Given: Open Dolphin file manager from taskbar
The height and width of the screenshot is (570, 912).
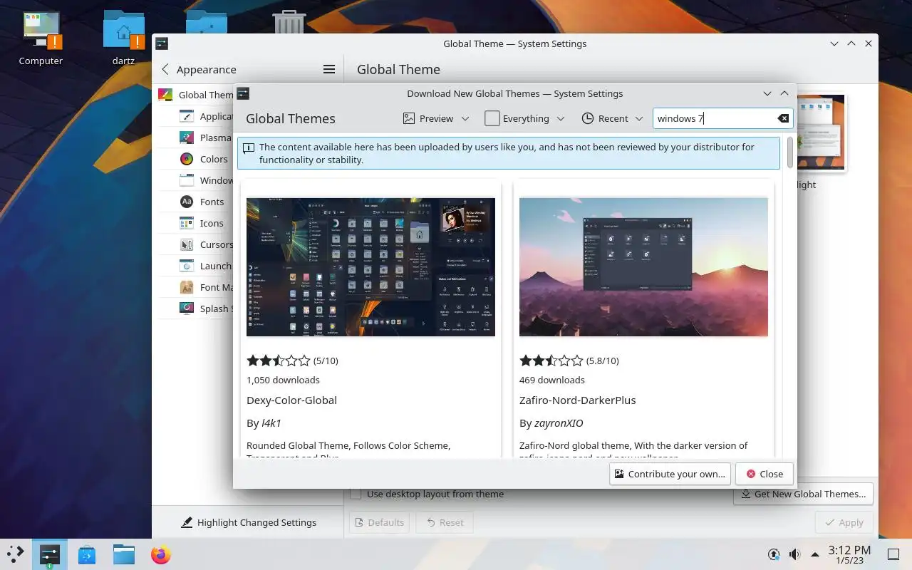Looking at the screenshot, I should [x=124, y=554].
